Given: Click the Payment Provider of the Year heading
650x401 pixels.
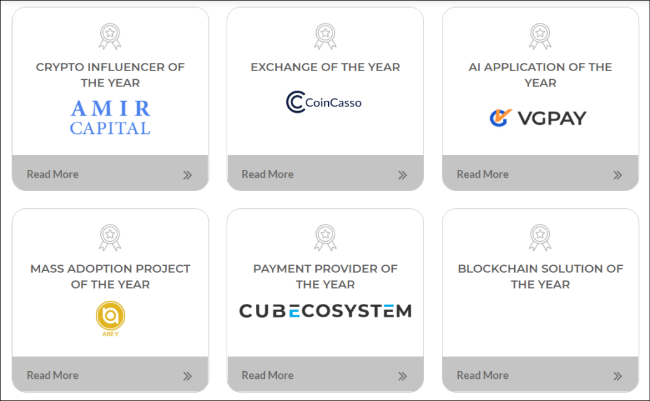Looking at the screenshot, I should tap(326, 276).
